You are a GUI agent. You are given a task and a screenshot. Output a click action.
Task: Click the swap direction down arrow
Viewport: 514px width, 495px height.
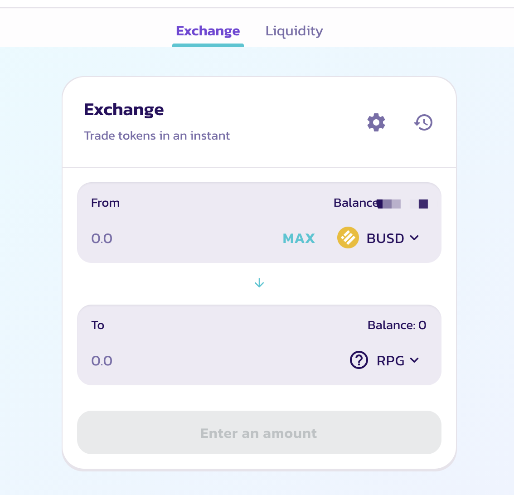coord(259,283)
